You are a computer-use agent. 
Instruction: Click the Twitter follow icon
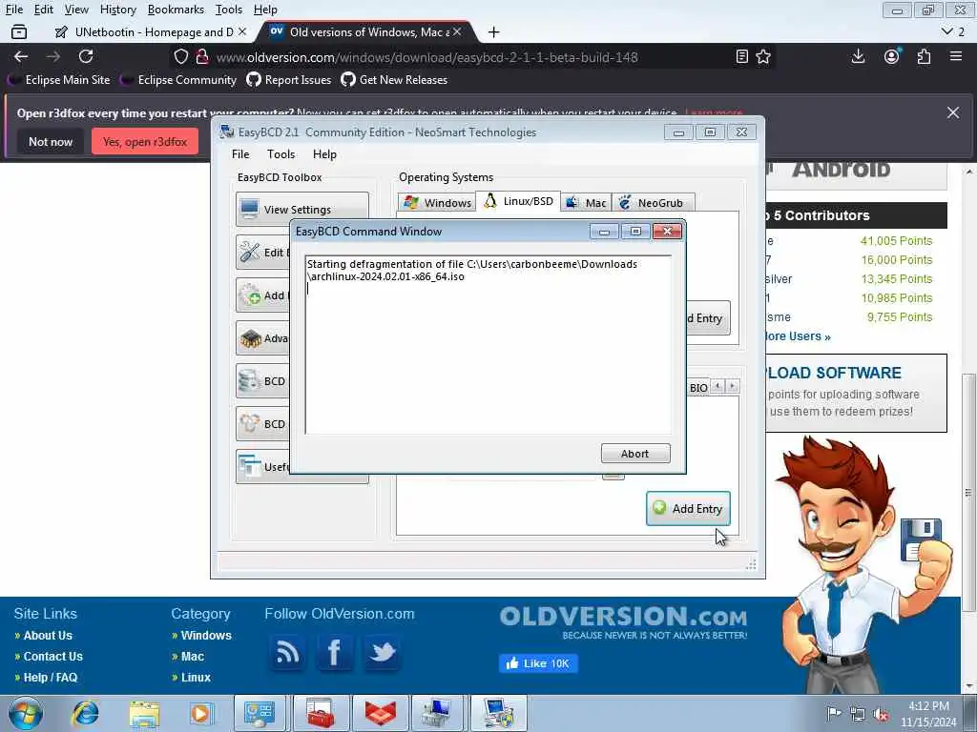(382, 652)
